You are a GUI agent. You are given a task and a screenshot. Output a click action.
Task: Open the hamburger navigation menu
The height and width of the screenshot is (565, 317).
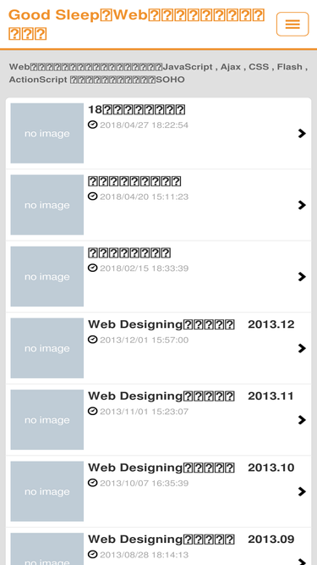(292, 25)
